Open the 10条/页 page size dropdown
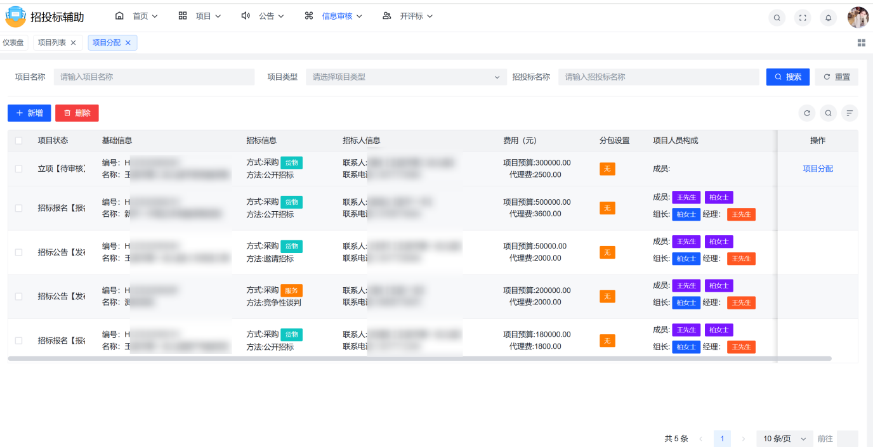The height and width of the screenshot is (447, 873). (x=784, y=438)
